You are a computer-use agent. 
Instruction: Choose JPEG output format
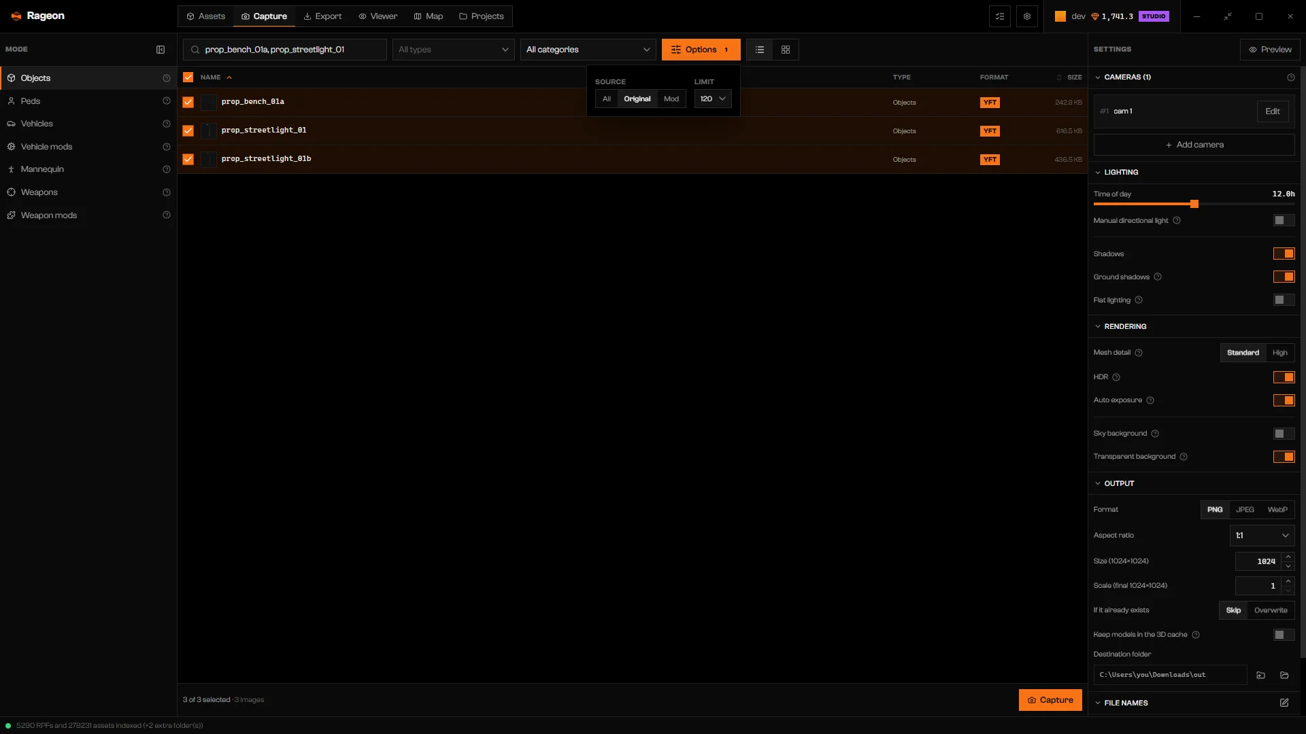(x=1245, y=510)
